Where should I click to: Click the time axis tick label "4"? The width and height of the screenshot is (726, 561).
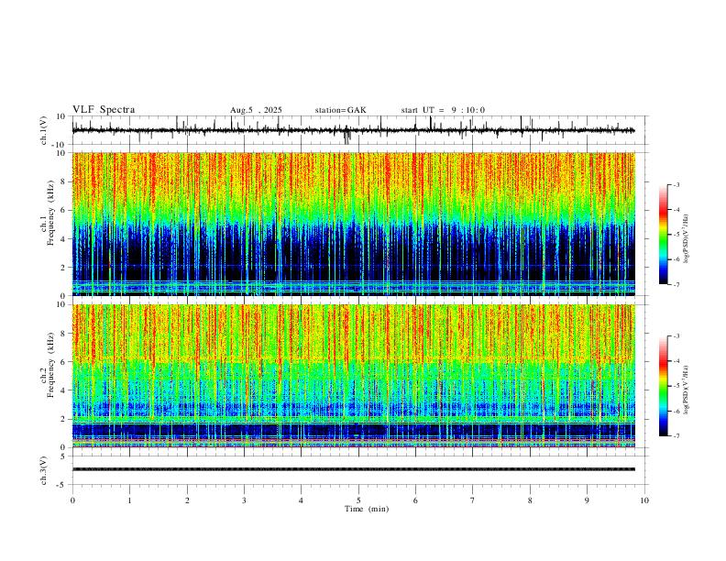pyautogui.click(x=302, y=500)
